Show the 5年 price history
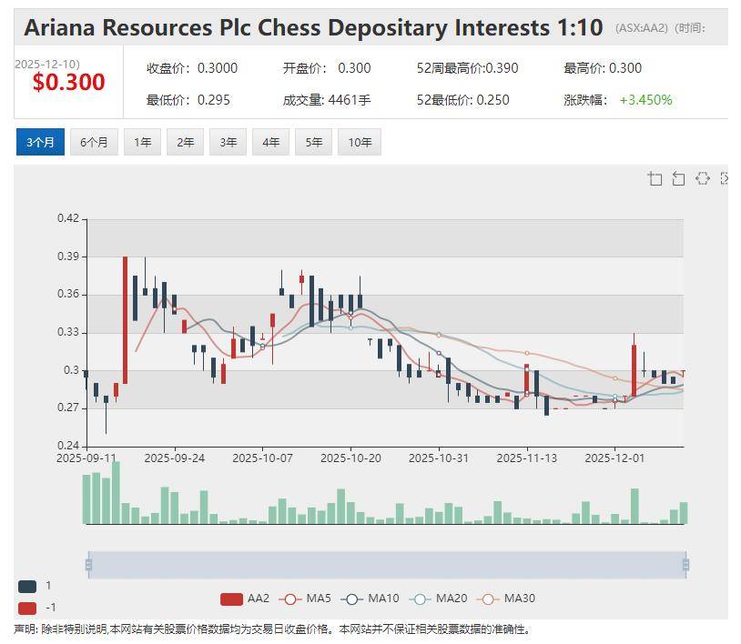 pos(314,142)
